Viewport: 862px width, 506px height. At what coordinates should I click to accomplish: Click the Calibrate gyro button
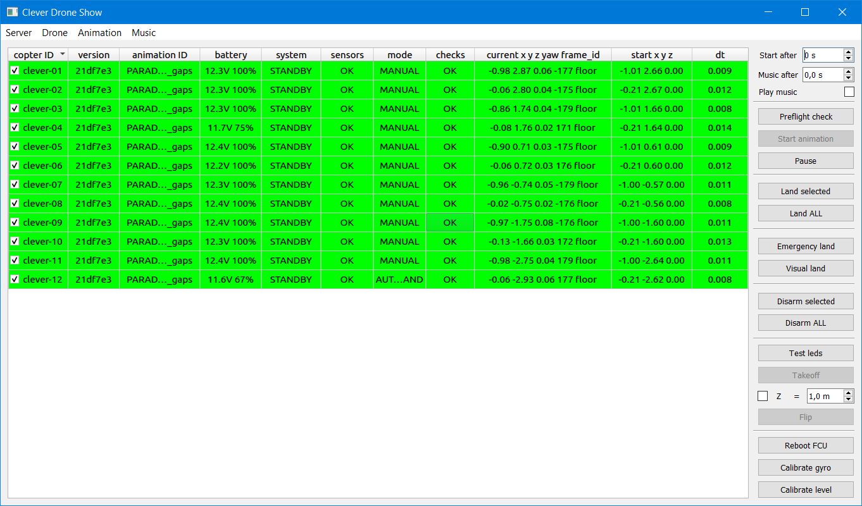click(806, 467)
